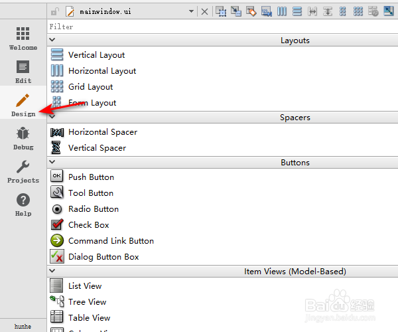Viewport: 398px width, 332px height.
Task: Click the Edit Tab Order toolbar icon
Action: point(267,12)
